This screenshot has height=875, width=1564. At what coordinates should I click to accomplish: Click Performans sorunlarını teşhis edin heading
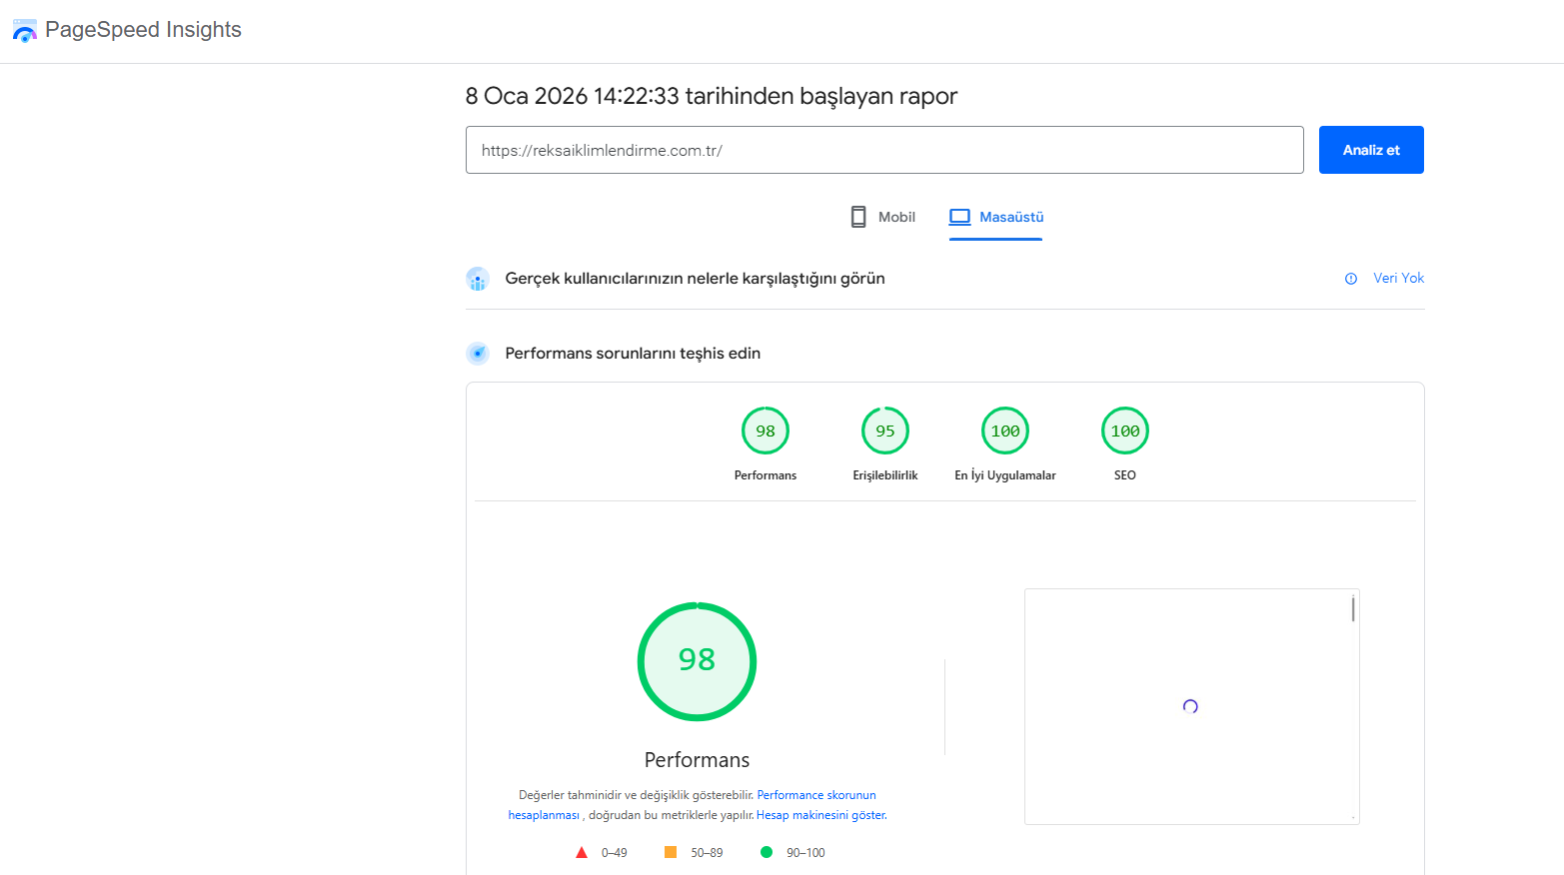(x=633, y=354)
